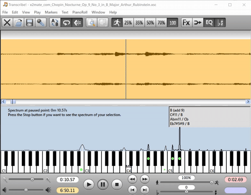Jump to previous marker button
Viewport: 251px width, 195px height.
point(132,190)
